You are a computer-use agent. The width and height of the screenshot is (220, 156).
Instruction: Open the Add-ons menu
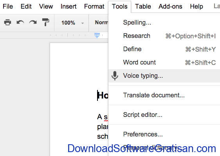(170, 6)
